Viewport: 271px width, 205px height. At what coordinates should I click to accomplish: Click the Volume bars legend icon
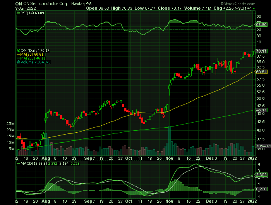(17, 62)
